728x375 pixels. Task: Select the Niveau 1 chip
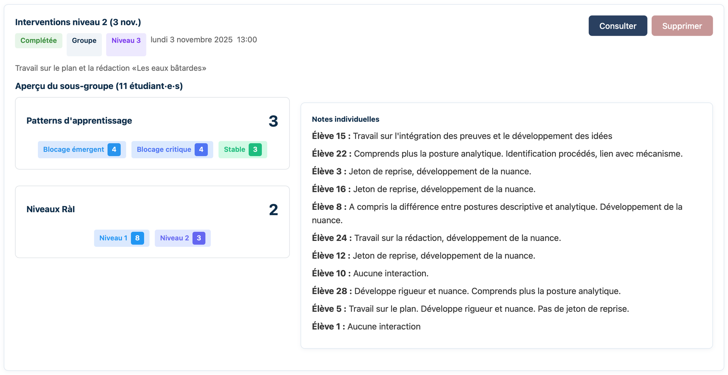coord(121,238)
